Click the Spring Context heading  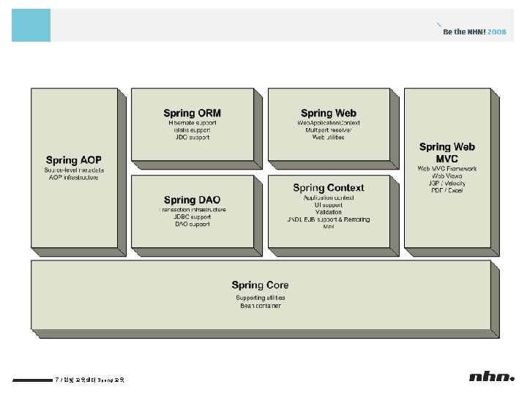click(x=329, y=188)
